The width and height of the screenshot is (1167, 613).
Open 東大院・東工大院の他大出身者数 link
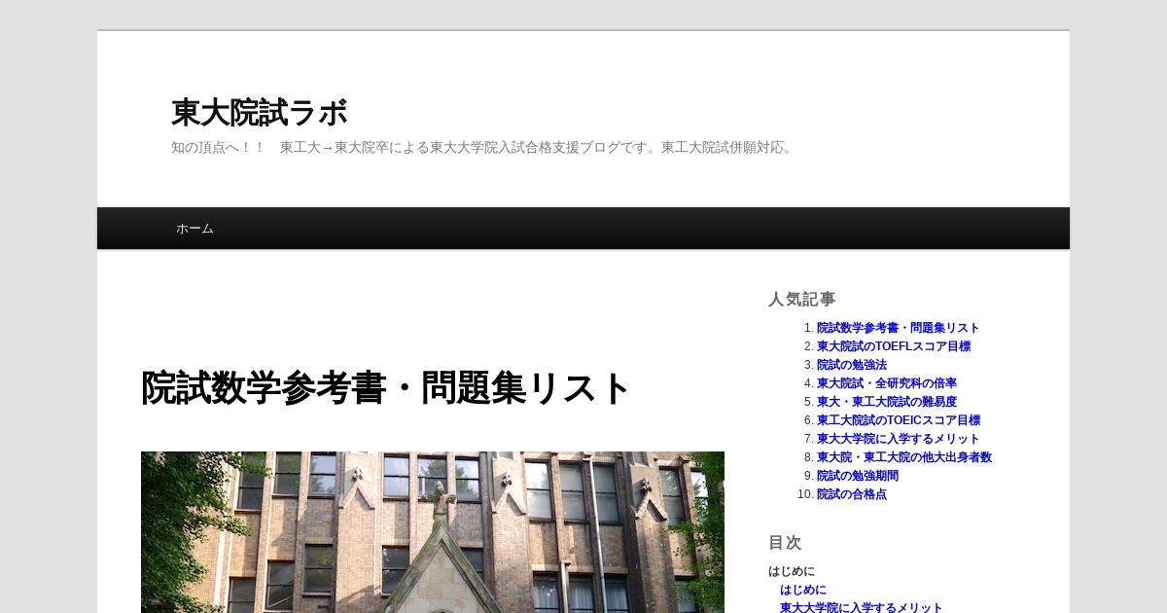[x=904, y=457]
